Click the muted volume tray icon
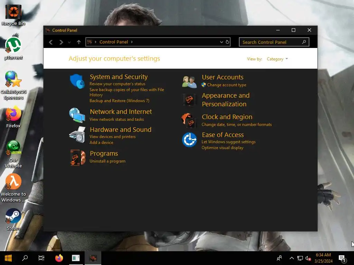Viewport: 354px width, 265px height. pos(308,258)
